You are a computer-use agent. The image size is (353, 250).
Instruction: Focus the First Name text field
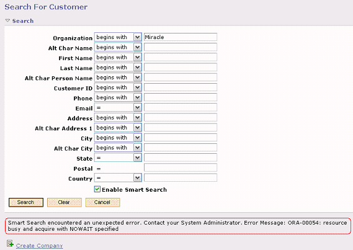181,57
